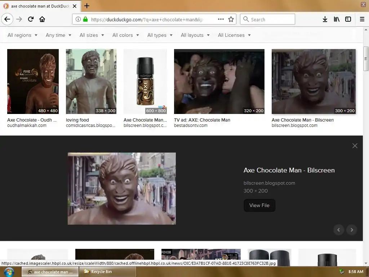Expand the All Licenses filter
369x277 pixels.
click(x=234, y=35)
